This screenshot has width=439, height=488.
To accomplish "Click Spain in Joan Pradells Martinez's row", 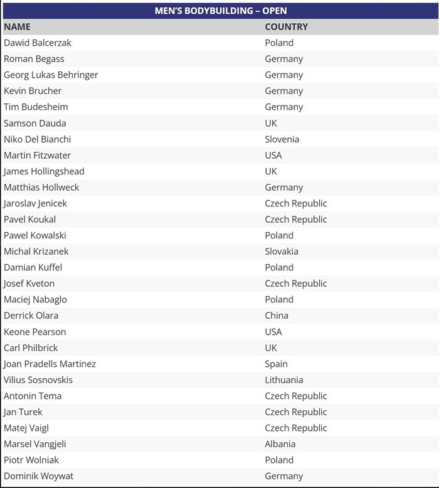I will pyautogui.click(x=276, y=364).
